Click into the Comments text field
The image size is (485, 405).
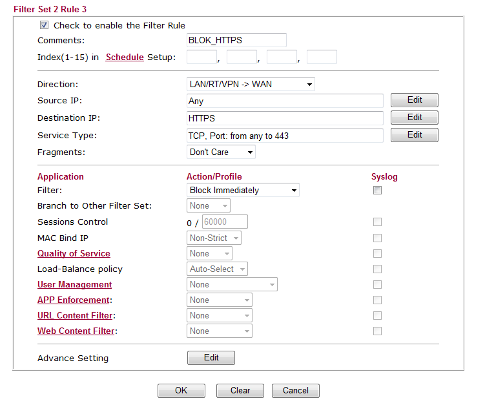[x=236, y=41]
